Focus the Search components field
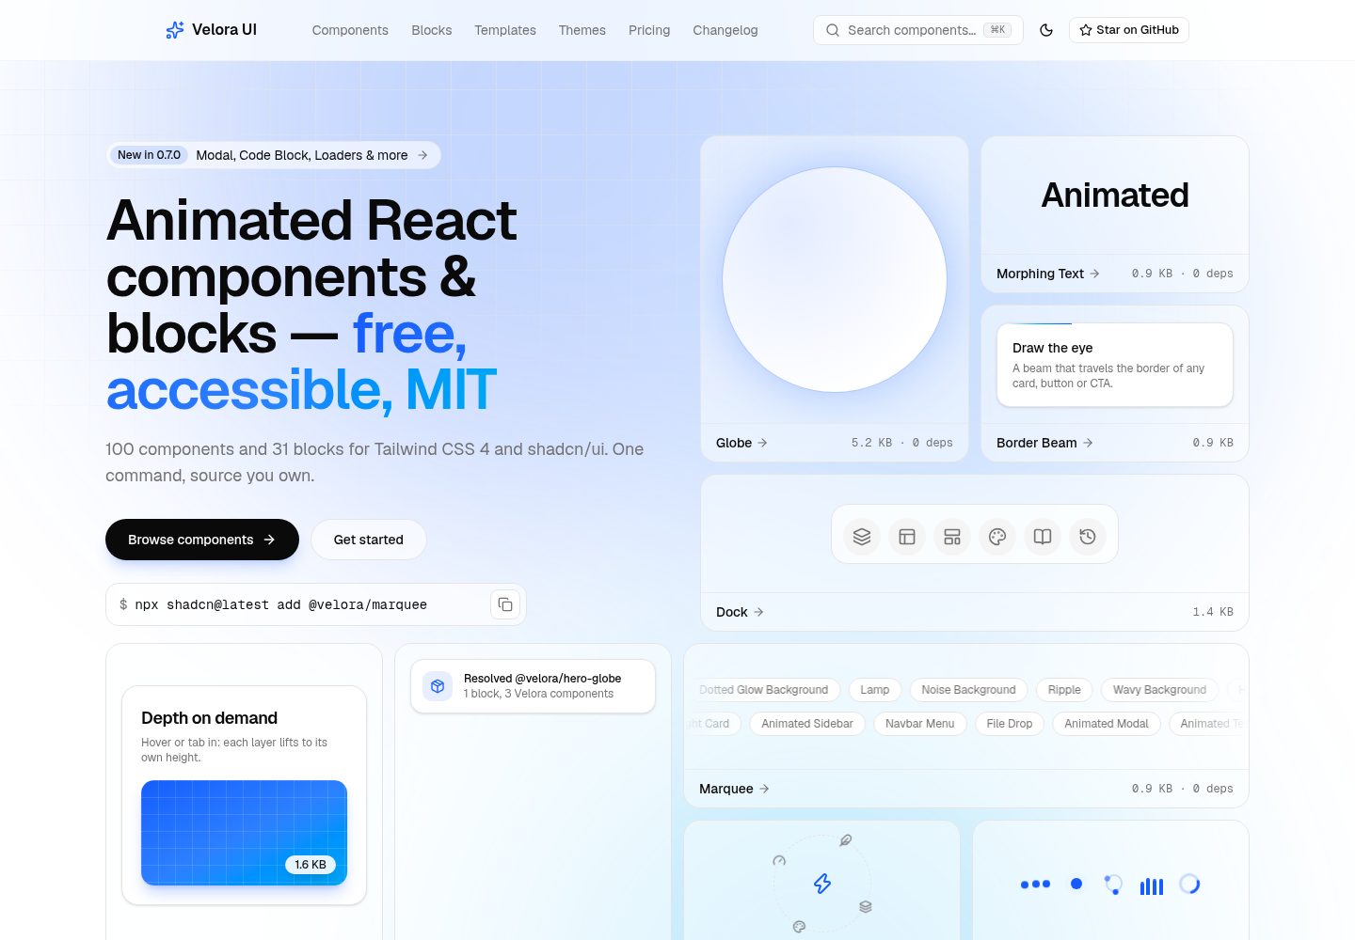The height and width of the screenshot is (940, 1355). coord(918,30)
